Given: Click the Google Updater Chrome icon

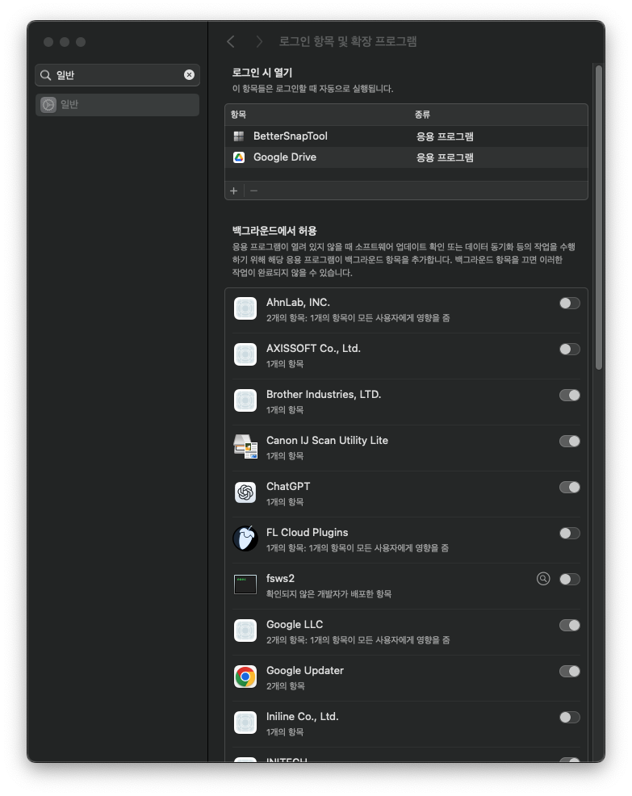Looking at the screenshot, I should pyautogui.click(x=245, y=677).
